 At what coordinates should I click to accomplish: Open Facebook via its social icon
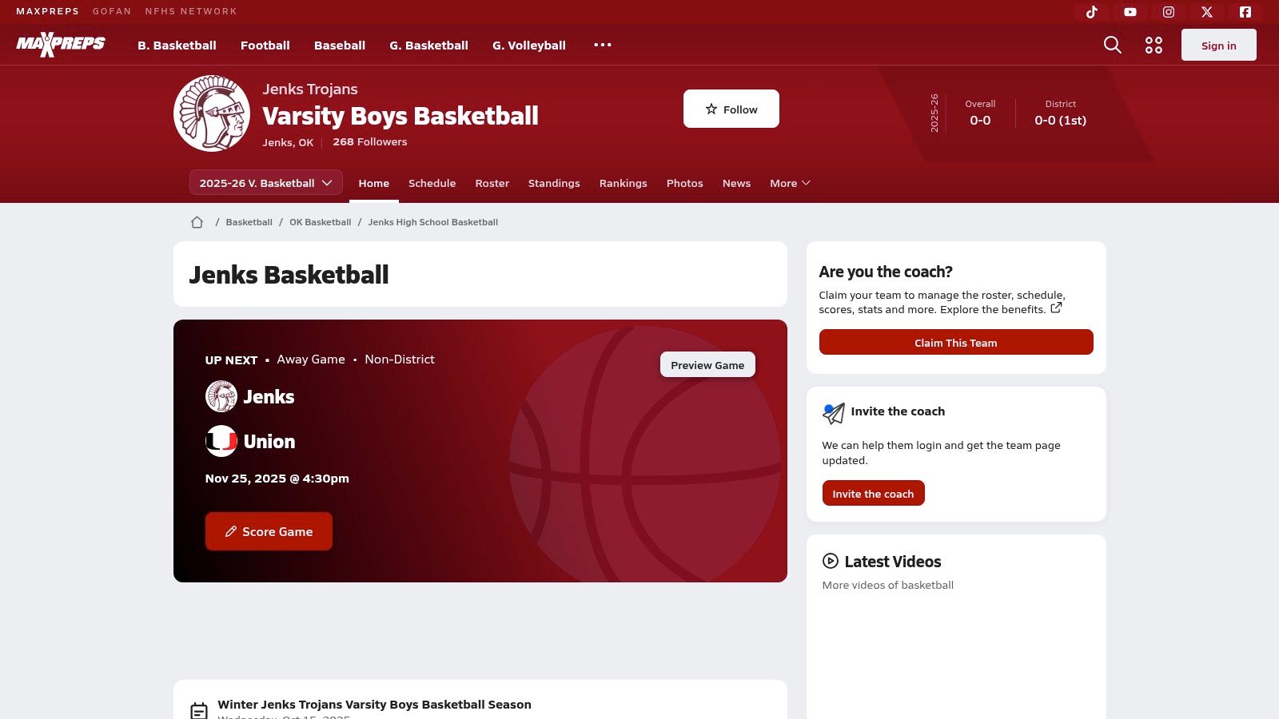coord(1245,12)
